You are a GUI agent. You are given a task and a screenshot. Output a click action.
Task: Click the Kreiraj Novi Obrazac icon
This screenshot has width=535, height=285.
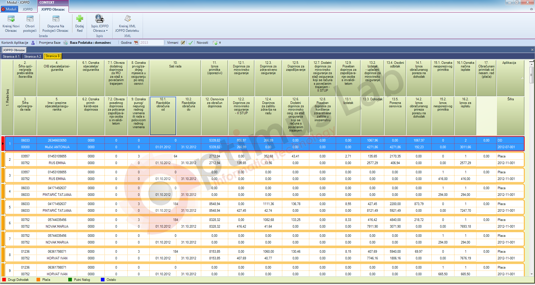click(x=11, y=19)
